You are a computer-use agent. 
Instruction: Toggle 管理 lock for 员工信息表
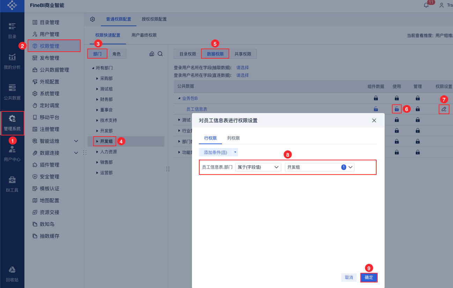[418, 109]
